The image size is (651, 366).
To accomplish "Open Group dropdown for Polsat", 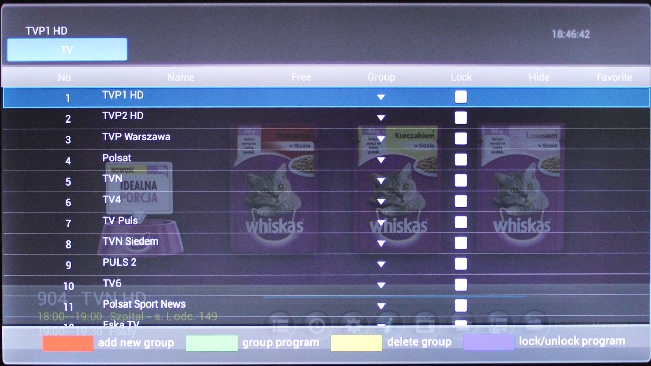I will pos(381,160).
